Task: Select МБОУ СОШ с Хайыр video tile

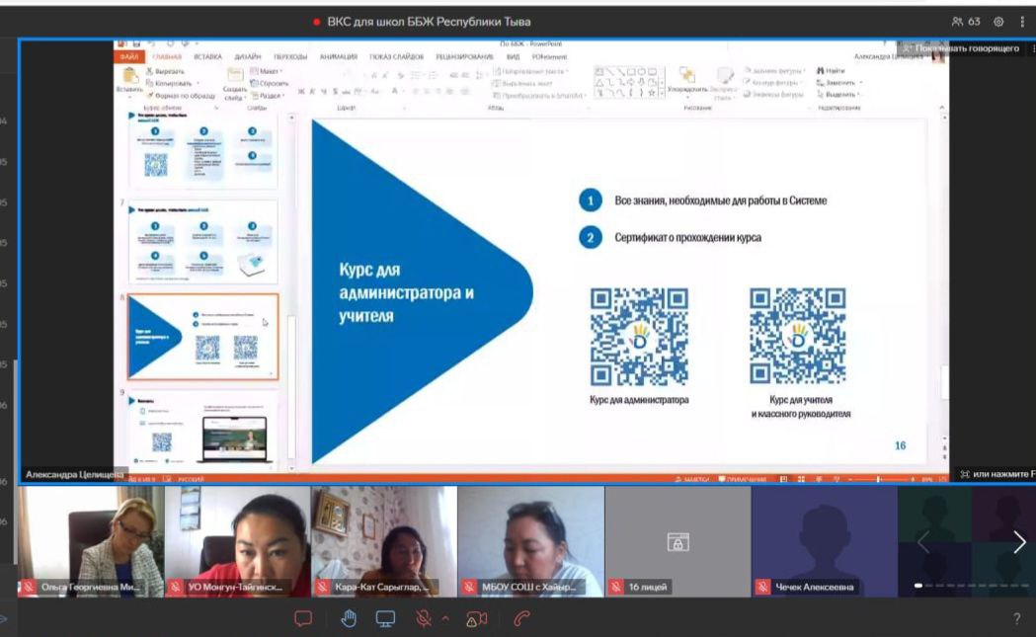Action: pos(530,542)
